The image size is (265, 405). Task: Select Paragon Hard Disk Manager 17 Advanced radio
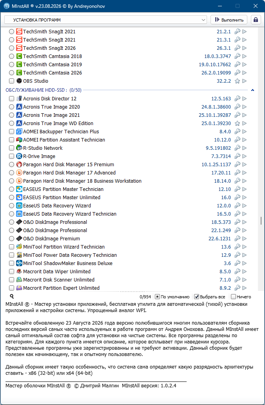[11, 173]
